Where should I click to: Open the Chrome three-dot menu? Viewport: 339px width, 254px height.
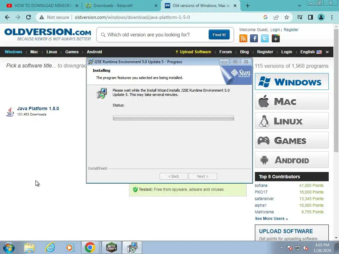332,17
